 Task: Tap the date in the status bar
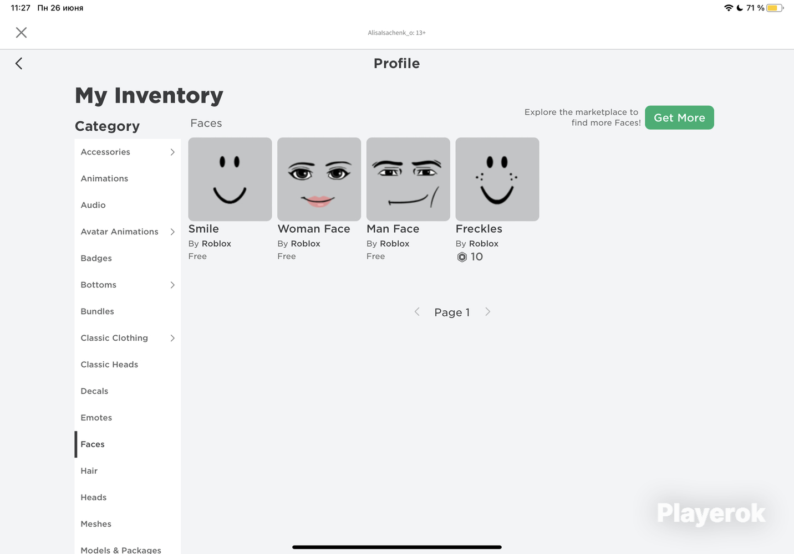(60, 8)
